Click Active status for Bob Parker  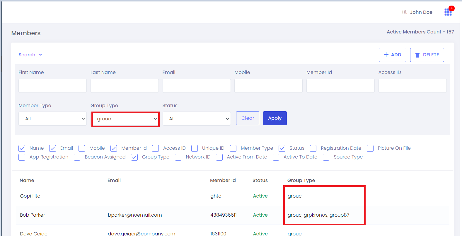click(x=260, y=215)
